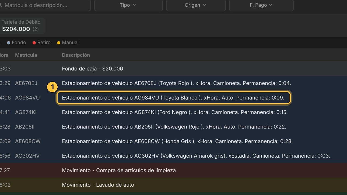The height and width of the screenshot is (195, 347).
Task: Select the Volkswagen Rojo parking description
Action: click(x=174, y=127)
